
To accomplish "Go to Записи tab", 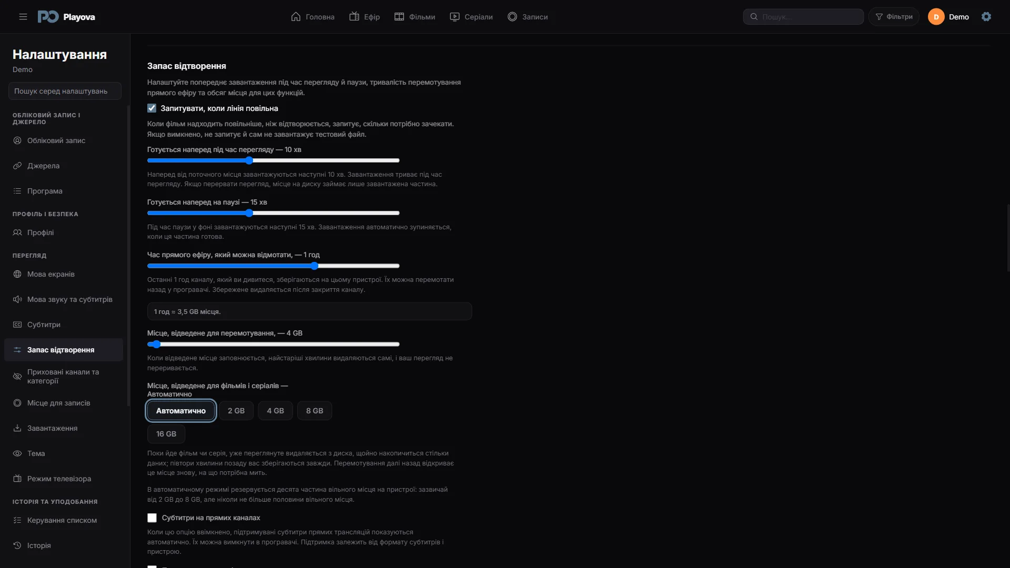I will pyautogui.click(x=528, y=17).
